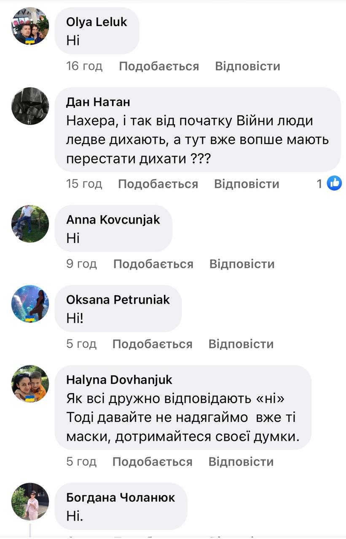
Task: Like Anna Kovcunjak's comment
Action: coord(153,264)
